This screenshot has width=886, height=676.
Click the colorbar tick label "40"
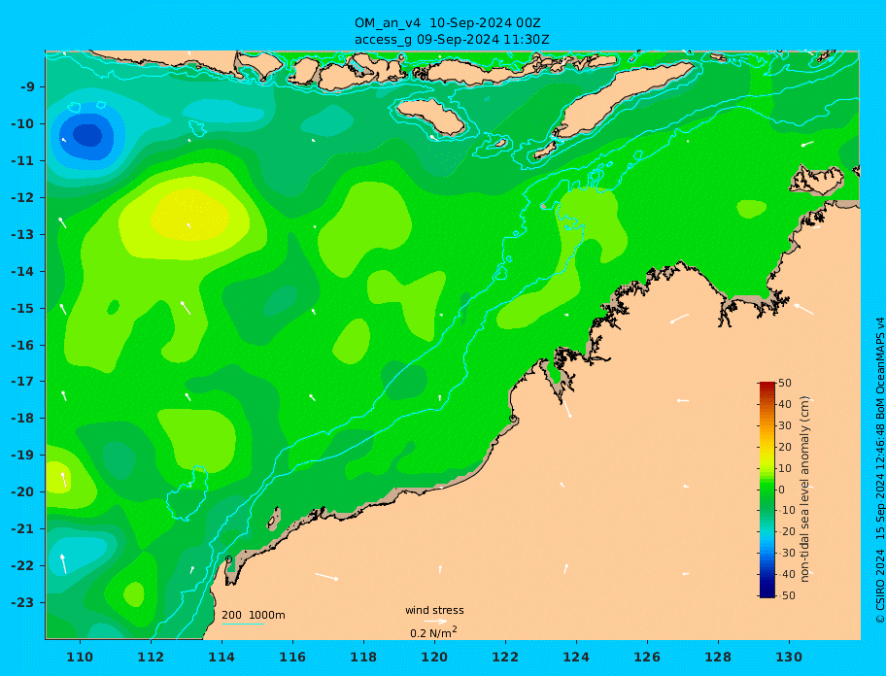tap(784, 404)
